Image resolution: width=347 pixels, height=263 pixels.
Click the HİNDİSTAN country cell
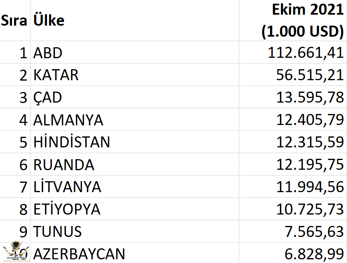[135, 142]
